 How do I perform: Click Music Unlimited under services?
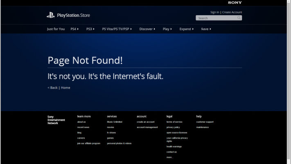tap(115, 122)
